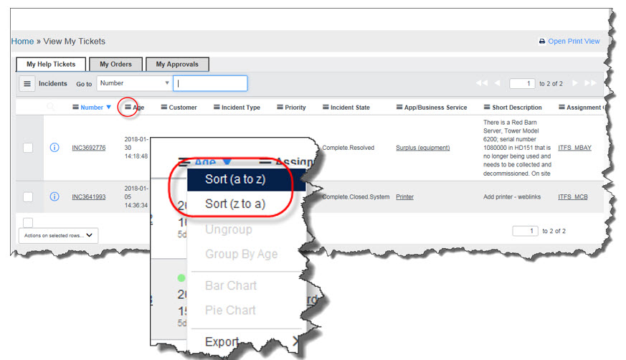Open the Go to Number field dropdown
626x360 pixels.
pos(135,83)
